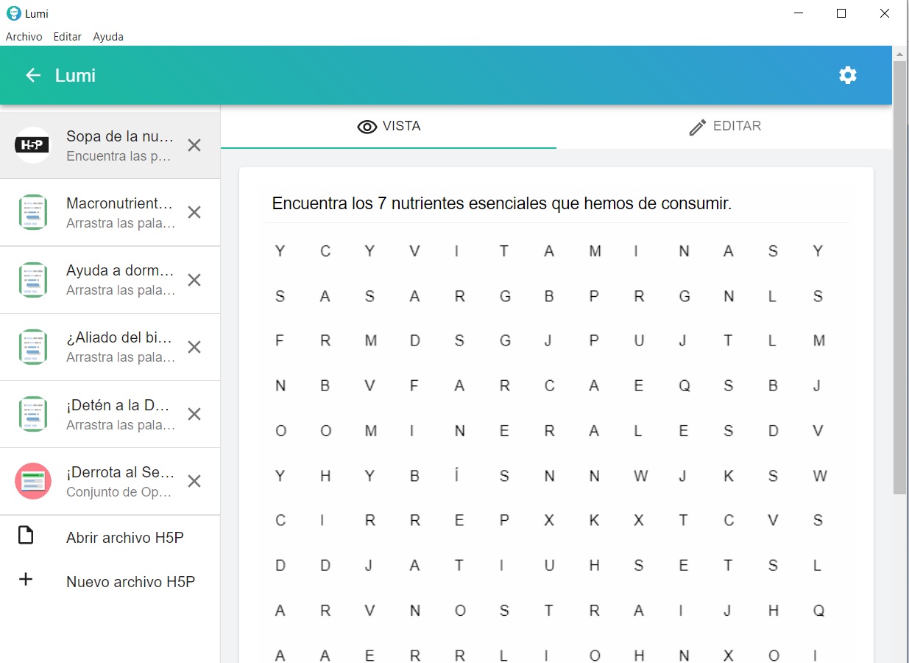
Task: Click the document icon for Macronutrient…
Action: click(33, 212)
